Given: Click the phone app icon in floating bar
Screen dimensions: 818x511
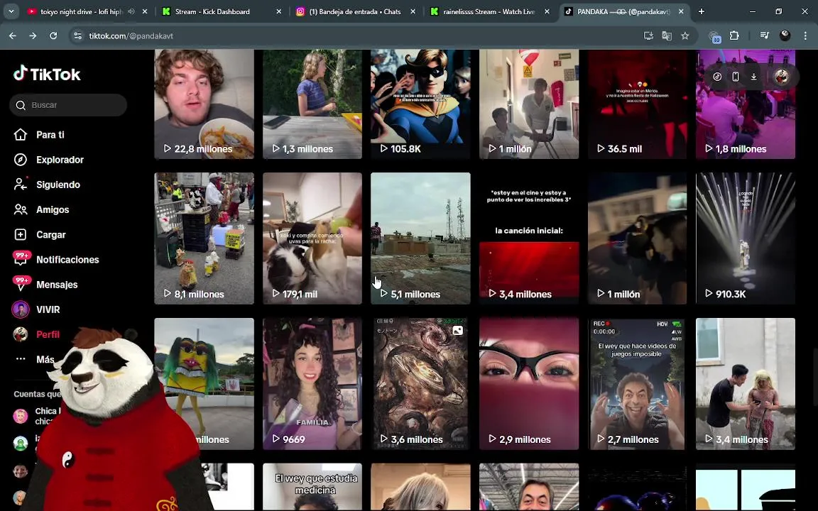Looking at the screenshot, I should (x=735, y=77).
